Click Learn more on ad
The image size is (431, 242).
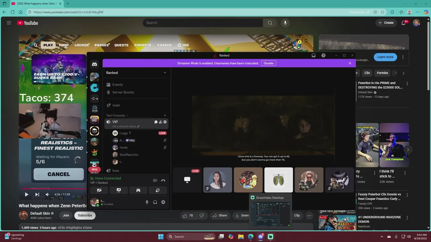point(385,57)
